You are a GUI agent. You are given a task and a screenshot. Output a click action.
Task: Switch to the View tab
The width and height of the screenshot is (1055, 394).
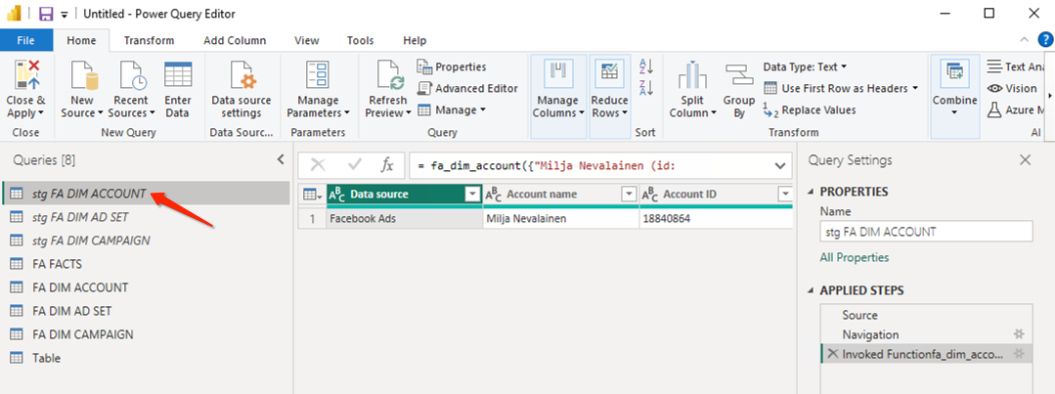(x=307, y=40)
